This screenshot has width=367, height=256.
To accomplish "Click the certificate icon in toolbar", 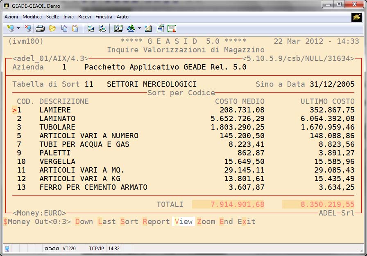I will (x=172, y=28).
